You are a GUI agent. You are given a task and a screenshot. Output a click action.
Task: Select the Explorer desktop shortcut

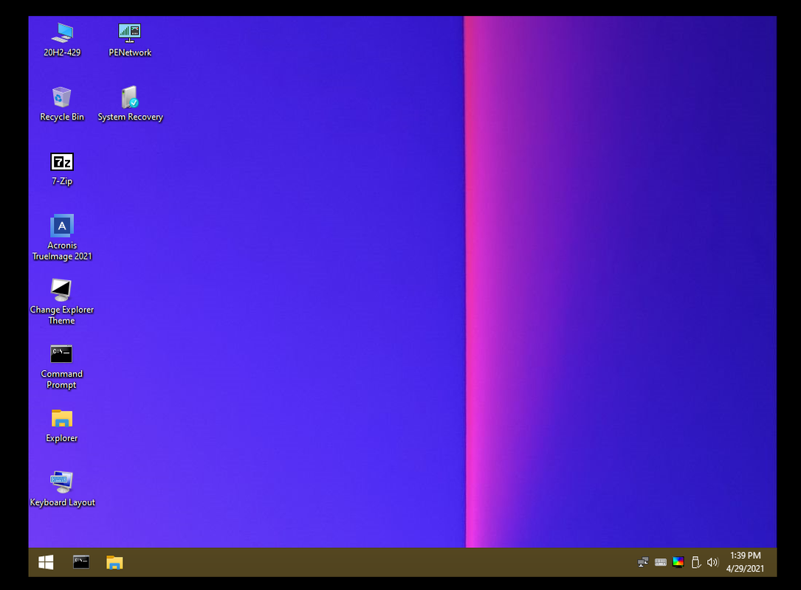click(62, 426)
